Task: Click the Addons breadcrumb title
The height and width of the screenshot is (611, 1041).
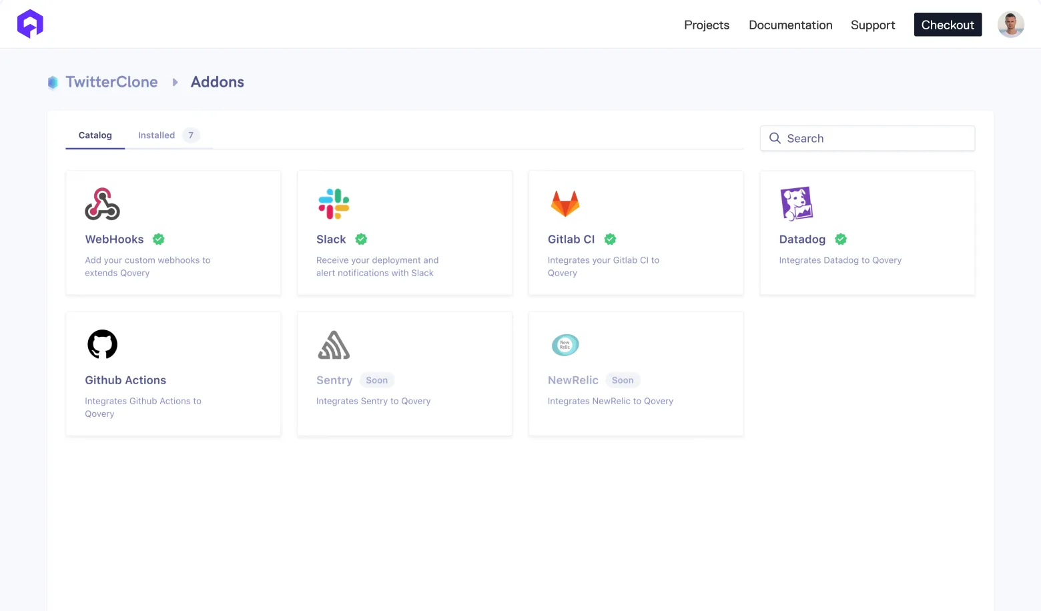Action: 218,82
